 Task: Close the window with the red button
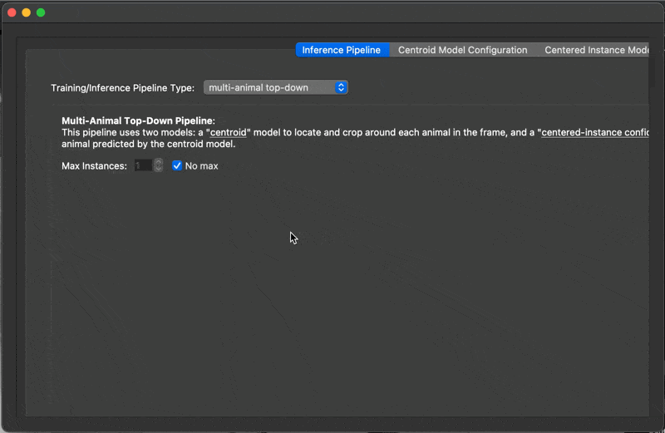[12, 12]
